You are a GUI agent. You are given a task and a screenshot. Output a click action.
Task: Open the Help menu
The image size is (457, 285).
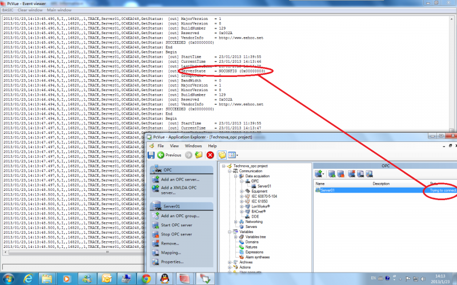(213, 146)
